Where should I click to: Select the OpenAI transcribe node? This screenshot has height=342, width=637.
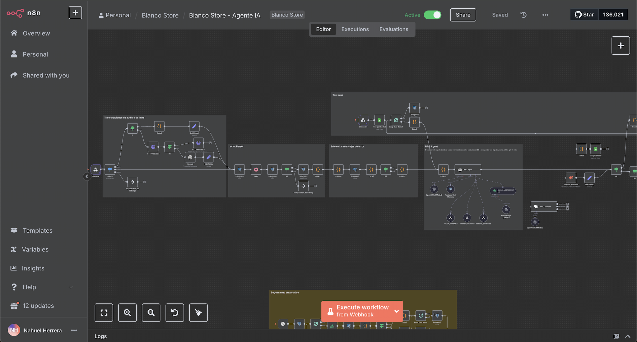pos(190,157)
